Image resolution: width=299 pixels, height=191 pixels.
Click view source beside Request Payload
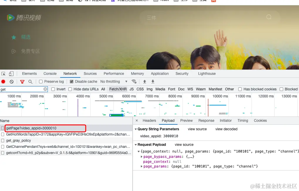click(184, 145)
